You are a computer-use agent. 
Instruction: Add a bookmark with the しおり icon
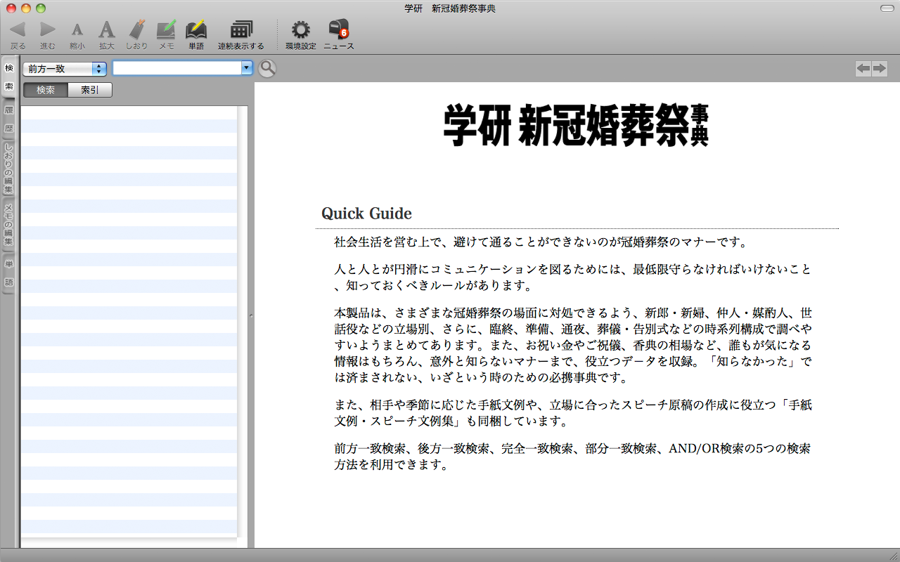pyautogui.click(x=136, y=30)
